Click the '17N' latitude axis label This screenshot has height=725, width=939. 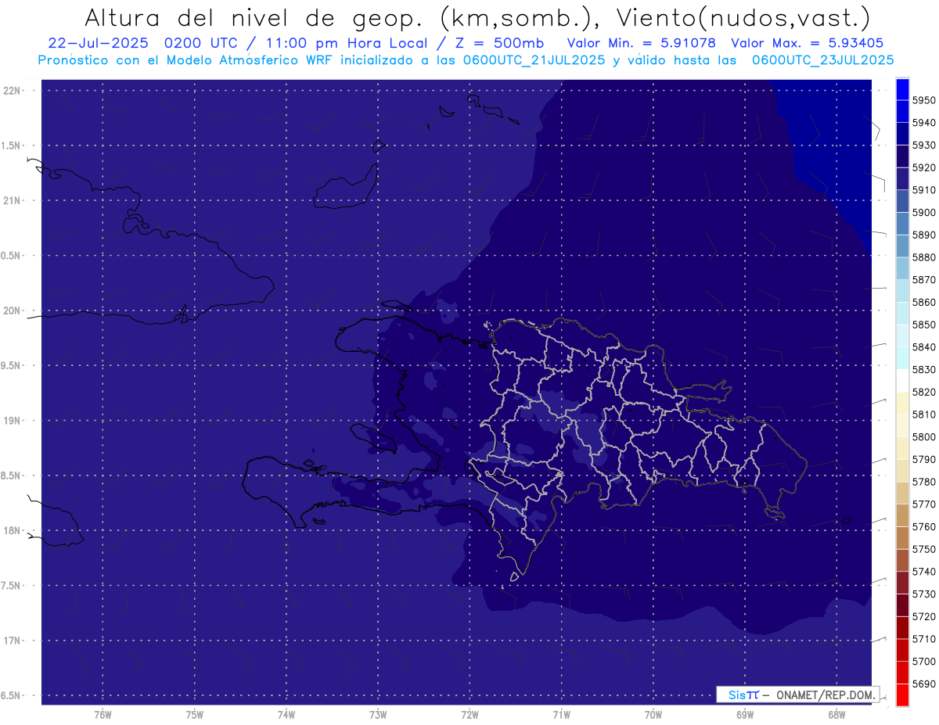point(12,641)
